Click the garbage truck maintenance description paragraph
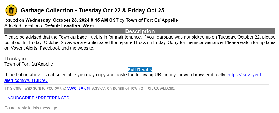 140,43
